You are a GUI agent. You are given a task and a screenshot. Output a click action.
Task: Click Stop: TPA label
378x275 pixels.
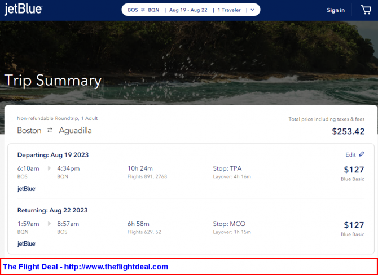coord(227,168)
